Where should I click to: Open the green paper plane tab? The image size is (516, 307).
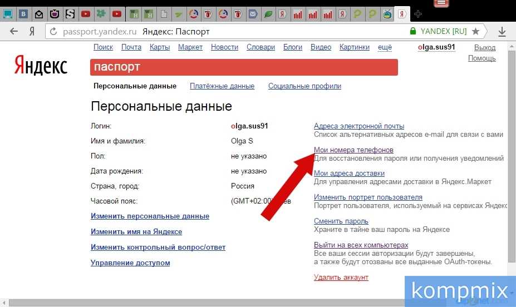point(179,14)
